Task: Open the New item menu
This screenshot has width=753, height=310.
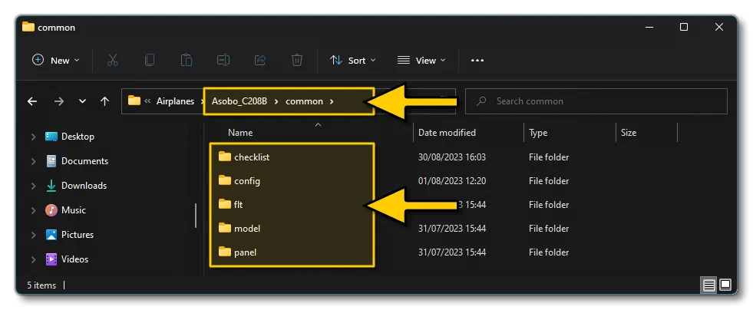Action: tap(56, 61)
